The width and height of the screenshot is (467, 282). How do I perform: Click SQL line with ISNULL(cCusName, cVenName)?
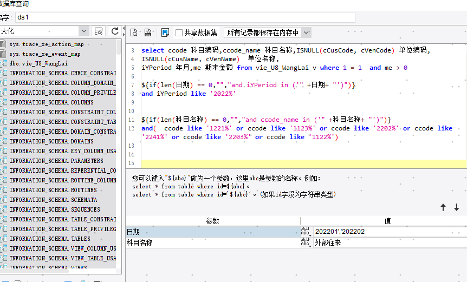click(210, 59)
